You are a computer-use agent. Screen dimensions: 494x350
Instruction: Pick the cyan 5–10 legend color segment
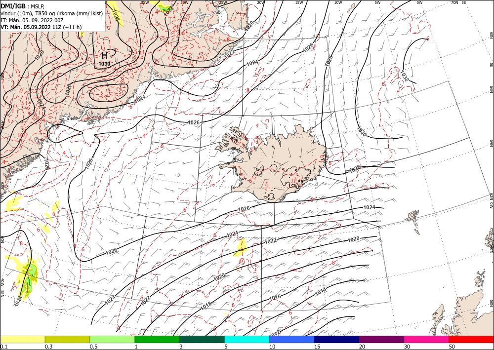tap(247, 339)
